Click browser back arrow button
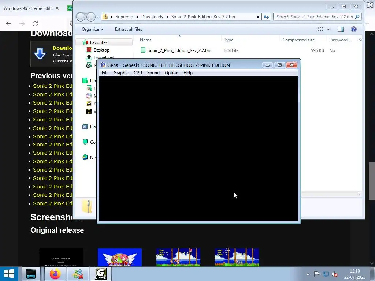 pyautogui.click(x=9, y=24)
